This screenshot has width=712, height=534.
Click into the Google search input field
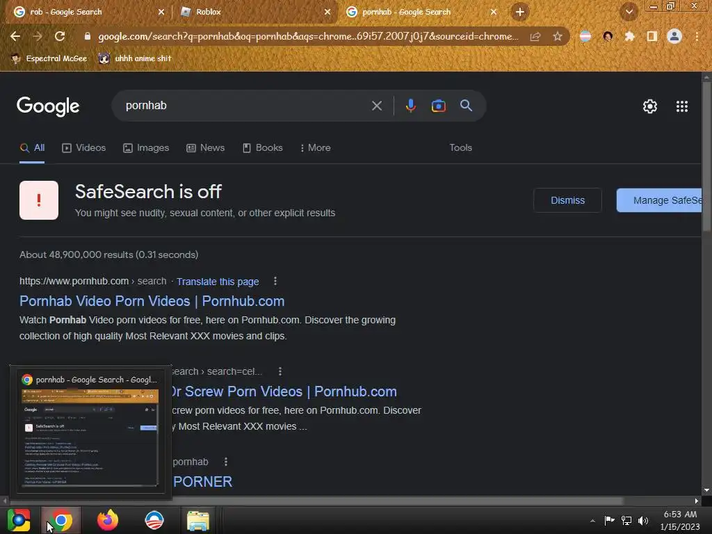[x=245, y=106]
